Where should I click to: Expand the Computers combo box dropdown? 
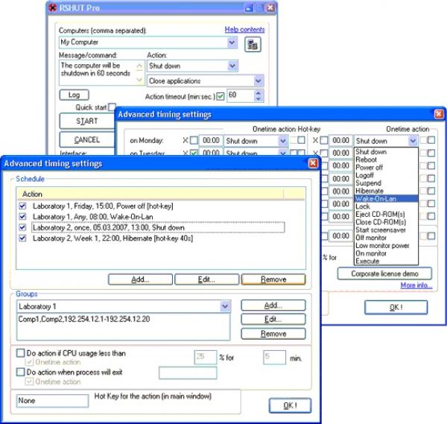point(232,42)
